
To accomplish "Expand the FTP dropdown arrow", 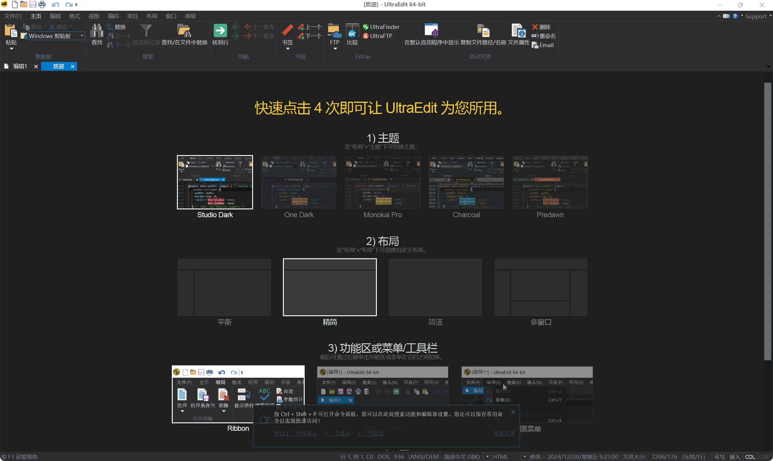I will 335,49.
